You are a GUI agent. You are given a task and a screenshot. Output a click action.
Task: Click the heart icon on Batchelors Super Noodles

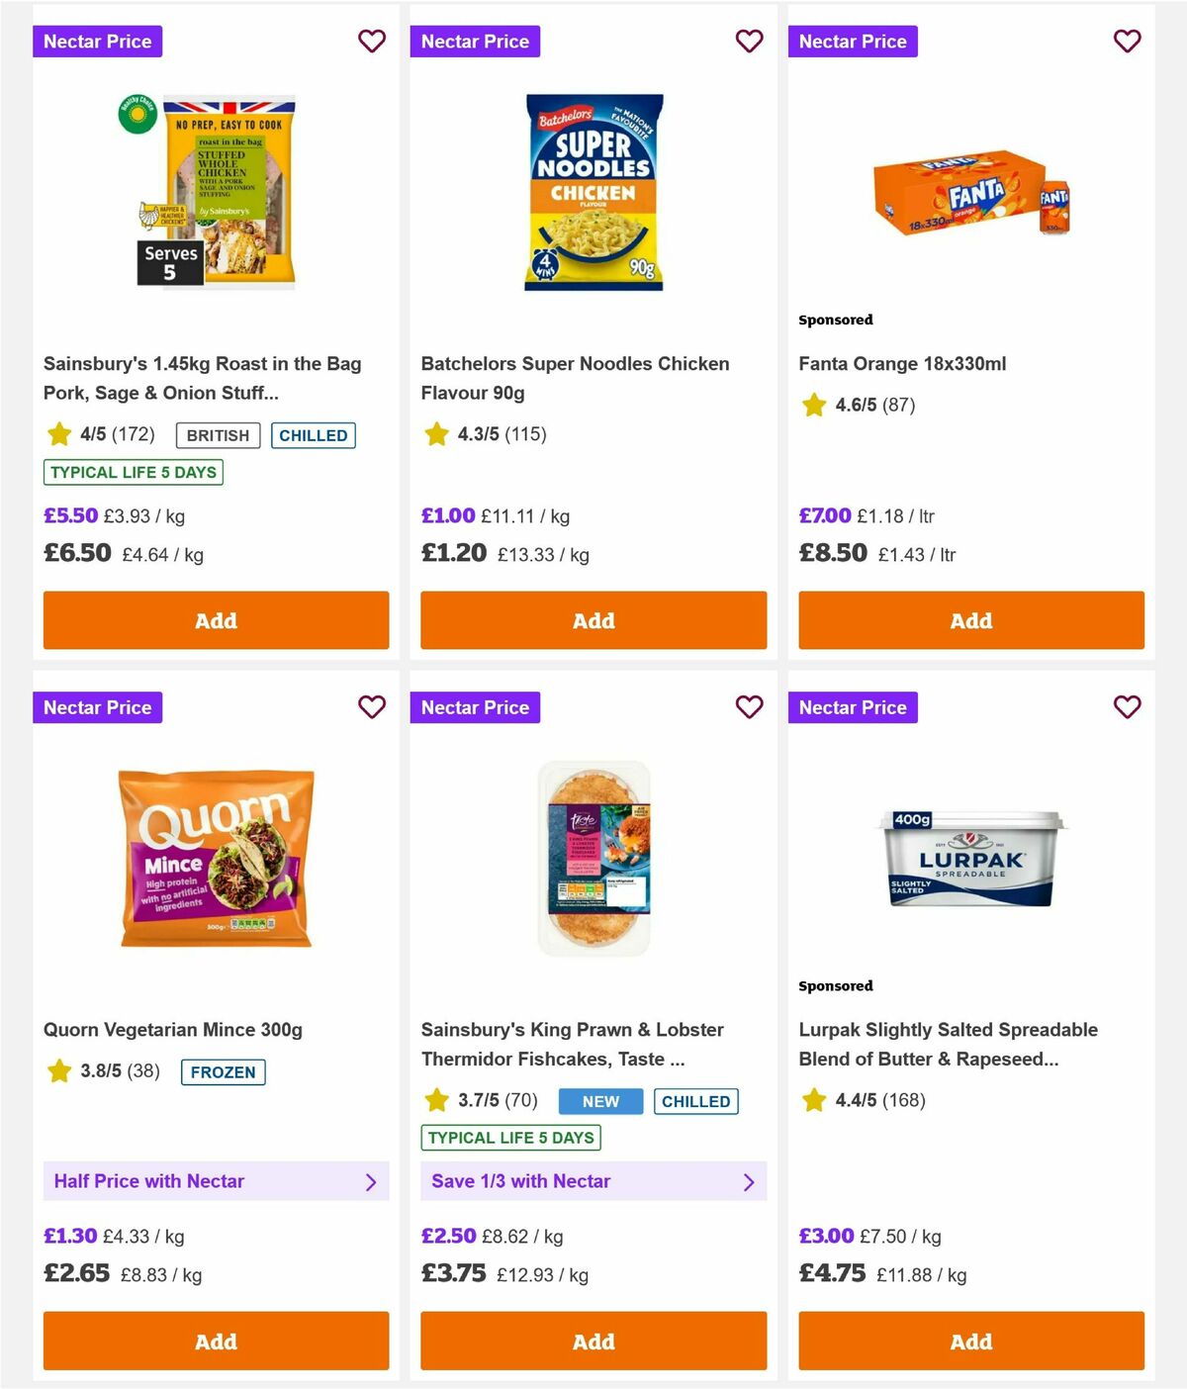click(749, 42)
